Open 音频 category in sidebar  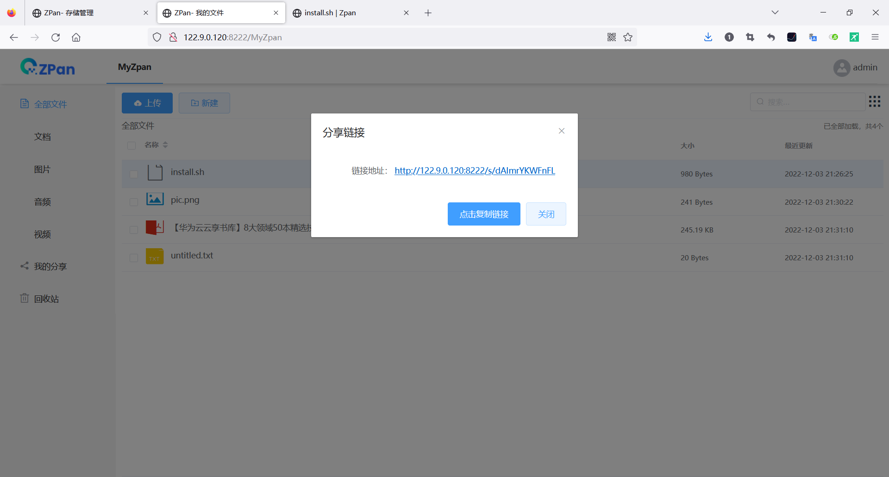42,201
